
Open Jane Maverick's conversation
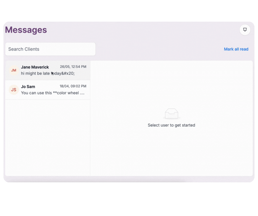point(48,70)
